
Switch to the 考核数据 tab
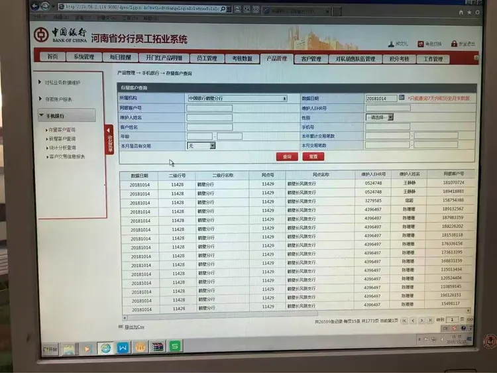click(x=242, y=58)
